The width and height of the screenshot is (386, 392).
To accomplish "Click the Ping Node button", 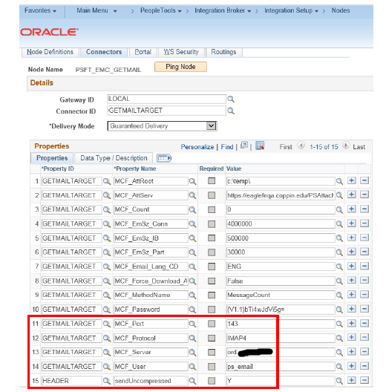I will [180, 67].
